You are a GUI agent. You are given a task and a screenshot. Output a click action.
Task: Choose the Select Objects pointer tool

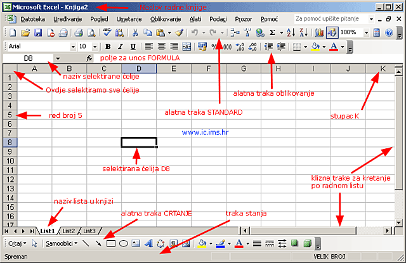point(34,243)
